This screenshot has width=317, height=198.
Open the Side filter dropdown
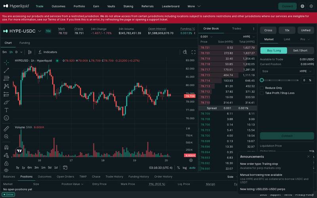click(x=232, y=177)
